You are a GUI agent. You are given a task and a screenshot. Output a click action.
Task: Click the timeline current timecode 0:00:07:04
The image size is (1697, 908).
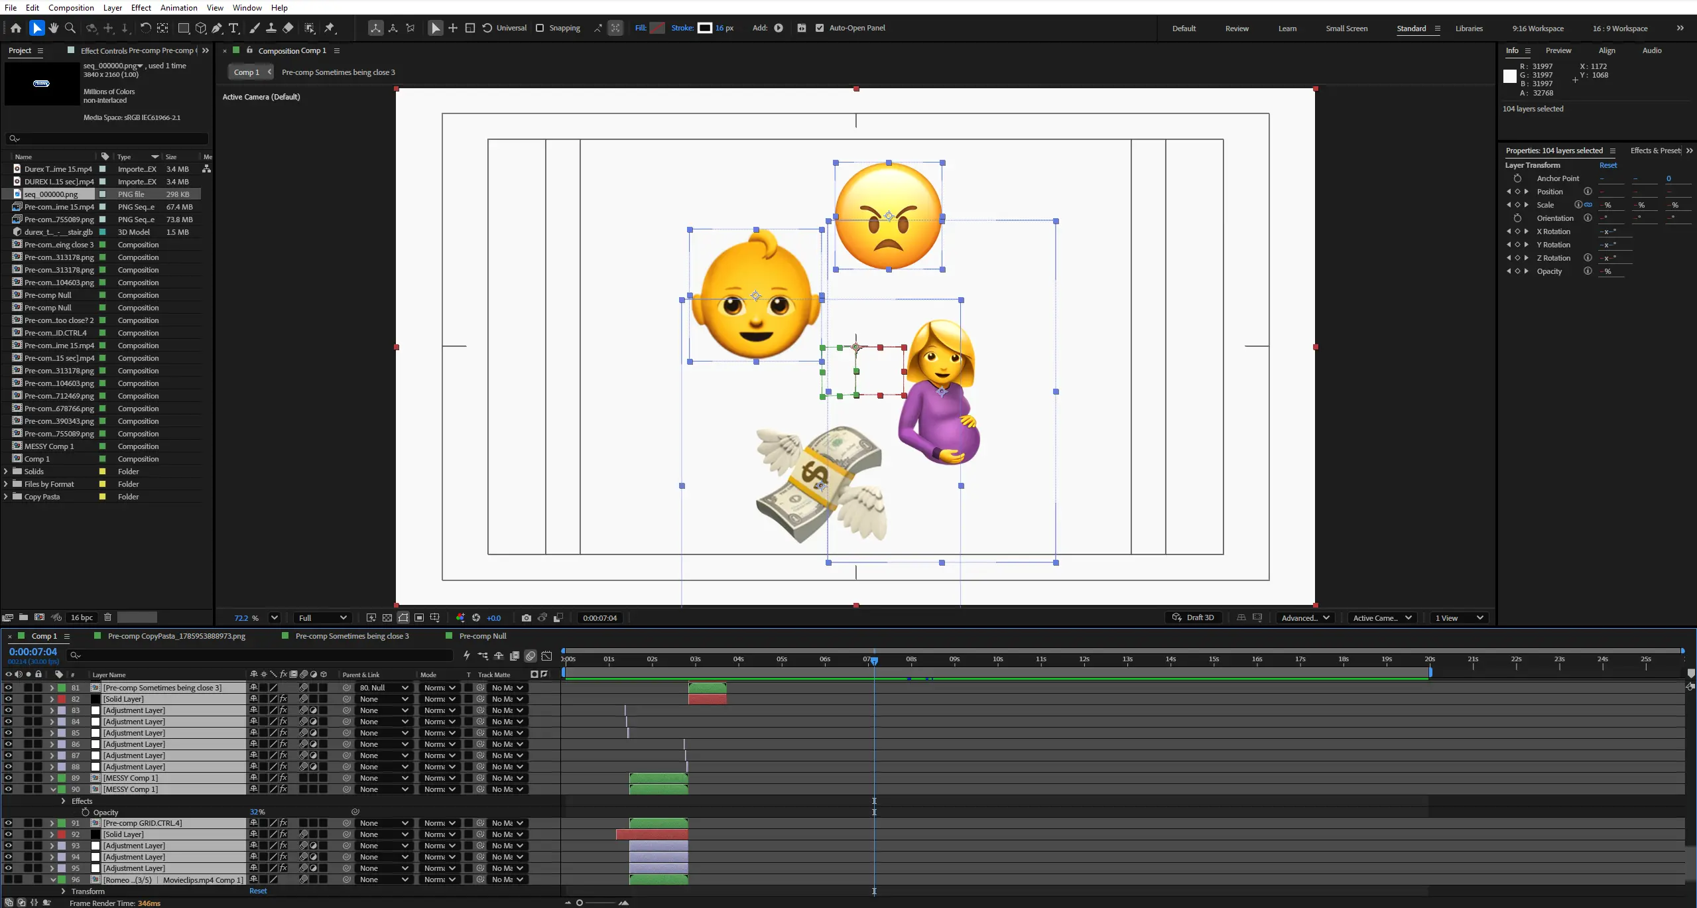(x=33, y=652)
